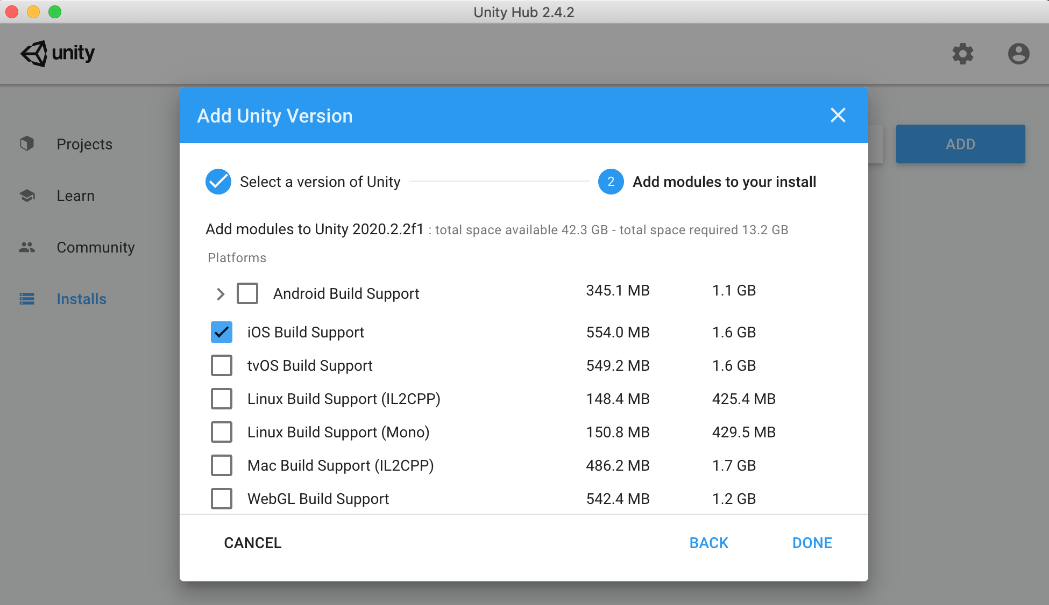The width and height of the screenshot is (1049, 605).
Task: Expand Android Build Support submodules
Action: click(x=220, y=294)
